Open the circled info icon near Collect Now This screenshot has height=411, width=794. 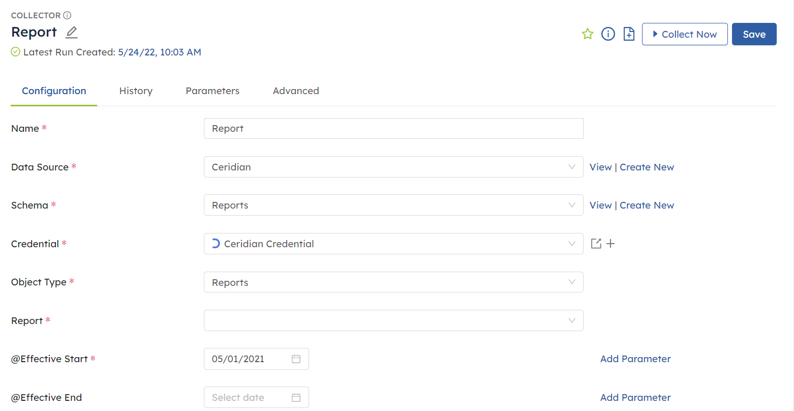pos(608,34)
